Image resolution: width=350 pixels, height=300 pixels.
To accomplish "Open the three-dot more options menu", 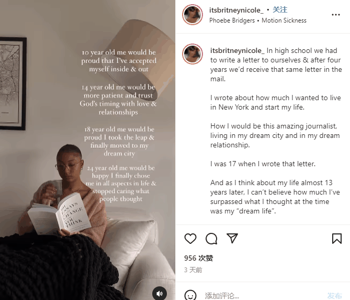I will pyautogui.click(x=336, y=15).
